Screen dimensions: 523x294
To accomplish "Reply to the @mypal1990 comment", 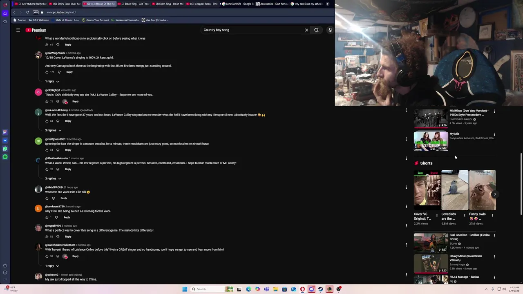I will coord(68,236).
